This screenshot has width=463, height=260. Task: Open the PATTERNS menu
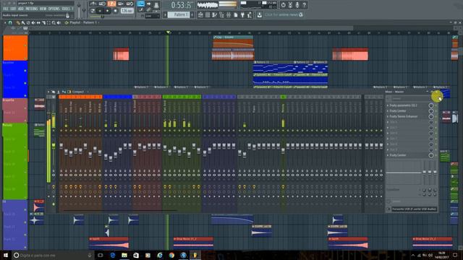[x=31, y=9]
